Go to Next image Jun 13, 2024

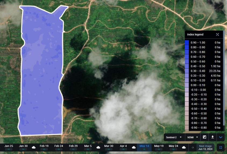pos(205,148)
